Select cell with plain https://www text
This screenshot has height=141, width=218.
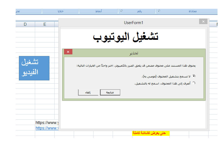coord(47,123)
